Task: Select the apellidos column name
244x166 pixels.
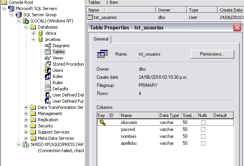Action: [129, 143]
